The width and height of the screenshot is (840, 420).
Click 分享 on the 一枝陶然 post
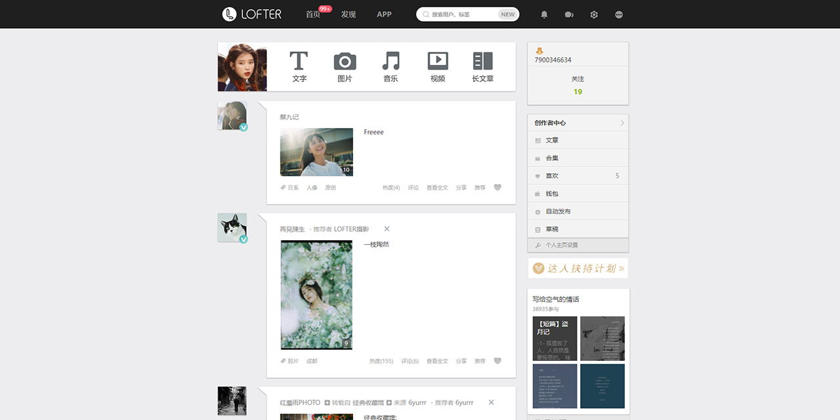point(461,362)
